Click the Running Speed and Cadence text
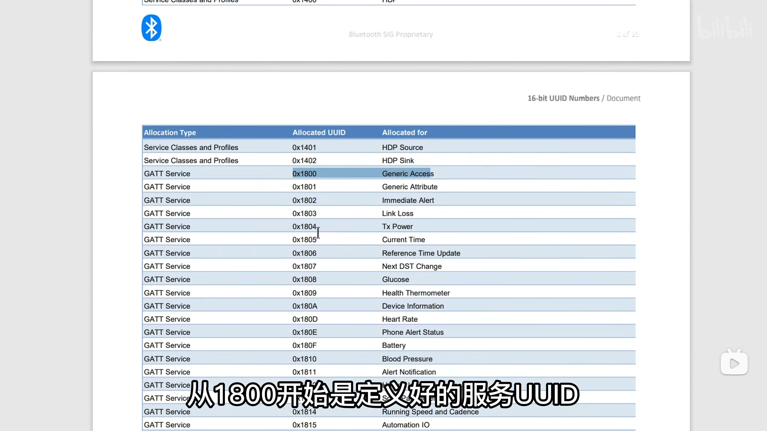Screen dimensions: 767x431 pos(430,412)
